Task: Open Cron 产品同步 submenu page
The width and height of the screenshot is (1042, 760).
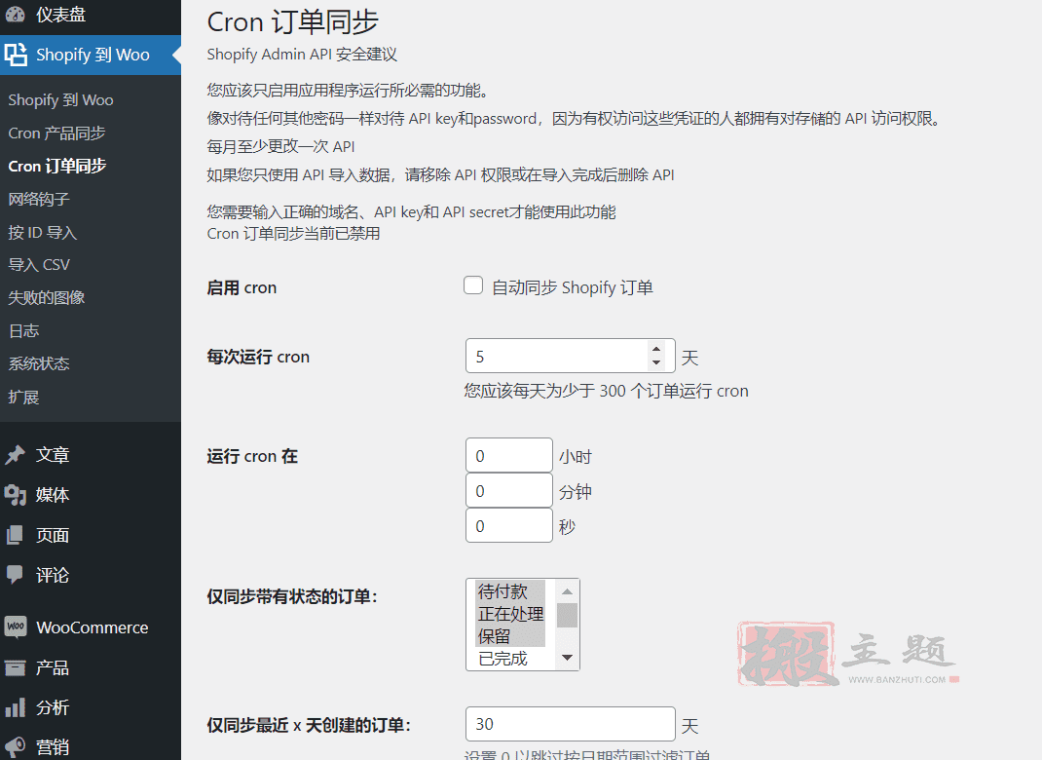Action: [x=56, y=133]
